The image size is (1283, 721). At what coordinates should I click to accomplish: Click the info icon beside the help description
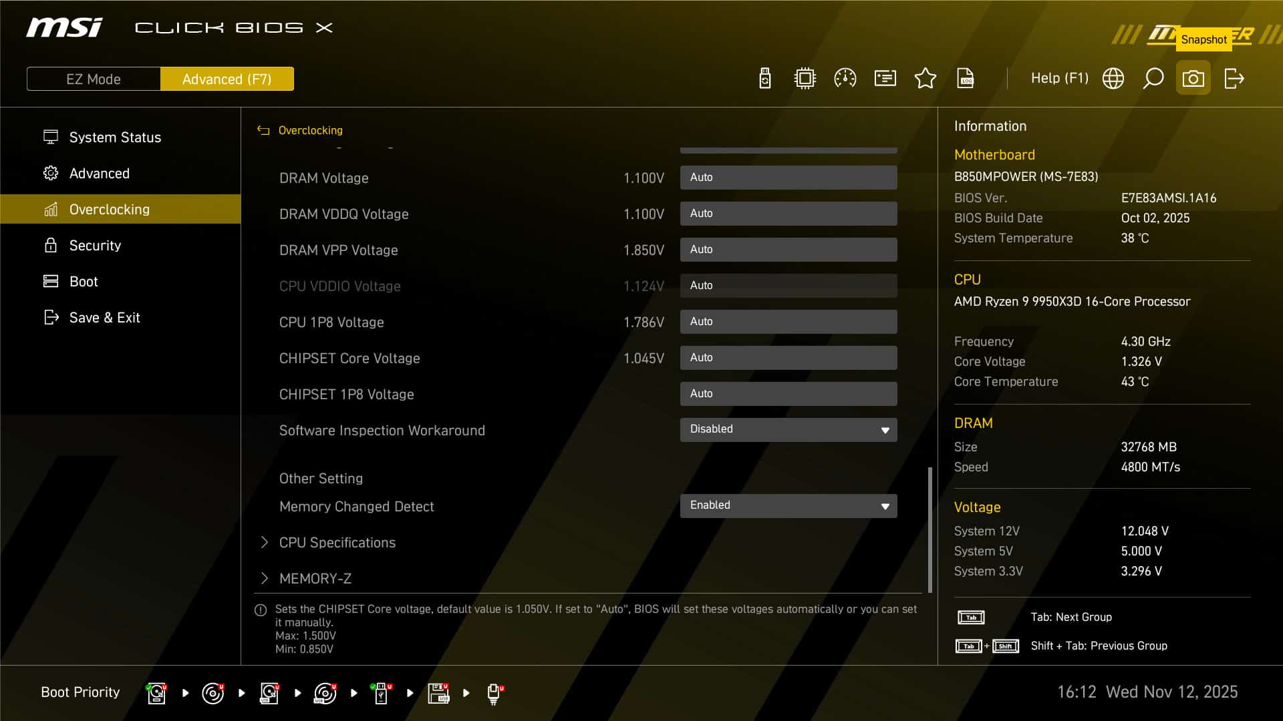(261, 610)
